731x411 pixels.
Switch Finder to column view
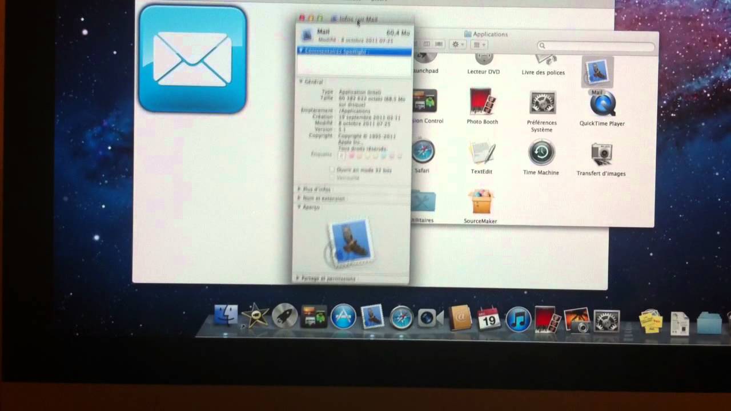(428, 44)
